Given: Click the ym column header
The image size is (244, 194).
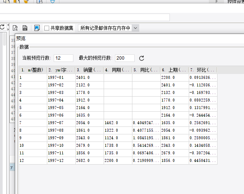Looking at the screenshot, I should tap(61, 70).
